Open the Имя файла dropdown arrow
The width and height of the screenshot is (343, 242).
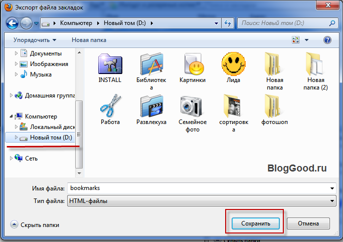pyautogui.click(x=332, y=188)
